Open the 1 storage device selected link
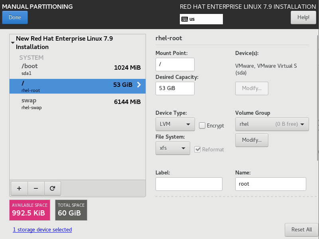 pos(42,230)
